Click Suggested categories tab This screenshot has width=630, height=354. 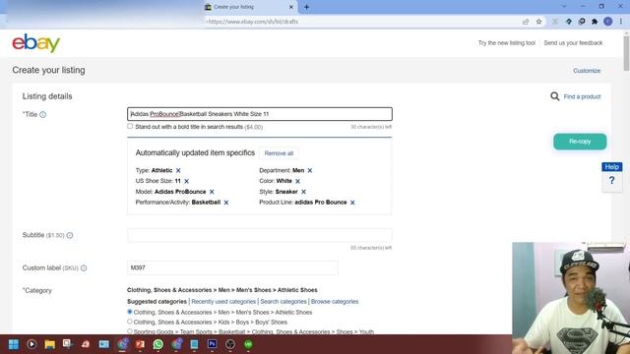(157, 302)
